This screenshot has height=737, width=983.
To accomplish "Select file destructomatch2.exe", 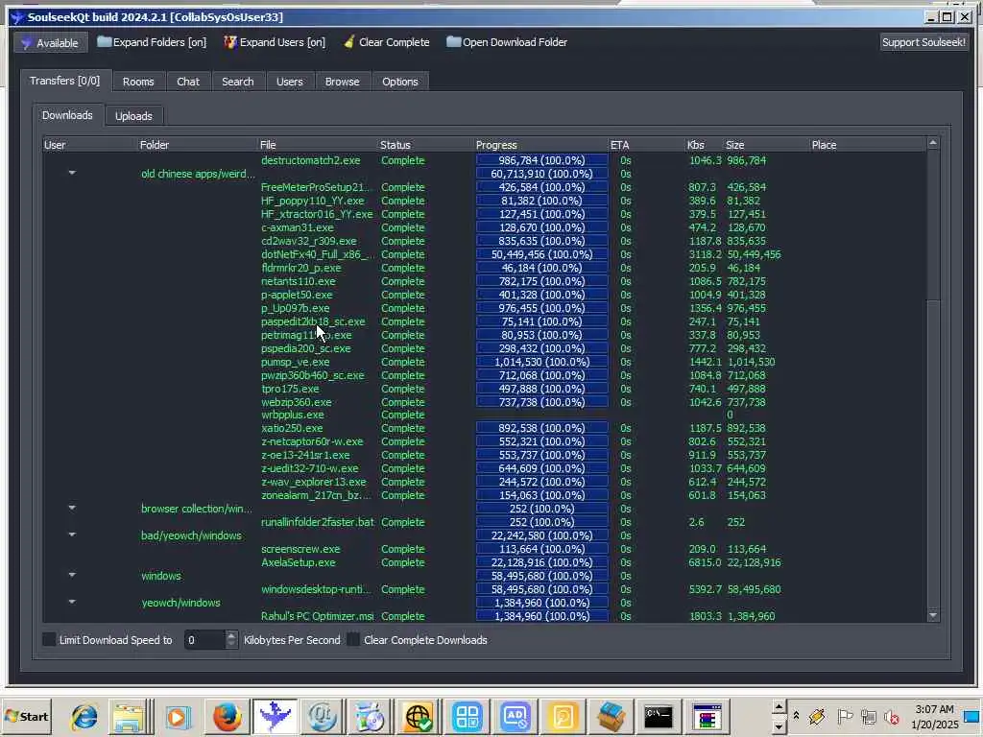I will [311, 160].
